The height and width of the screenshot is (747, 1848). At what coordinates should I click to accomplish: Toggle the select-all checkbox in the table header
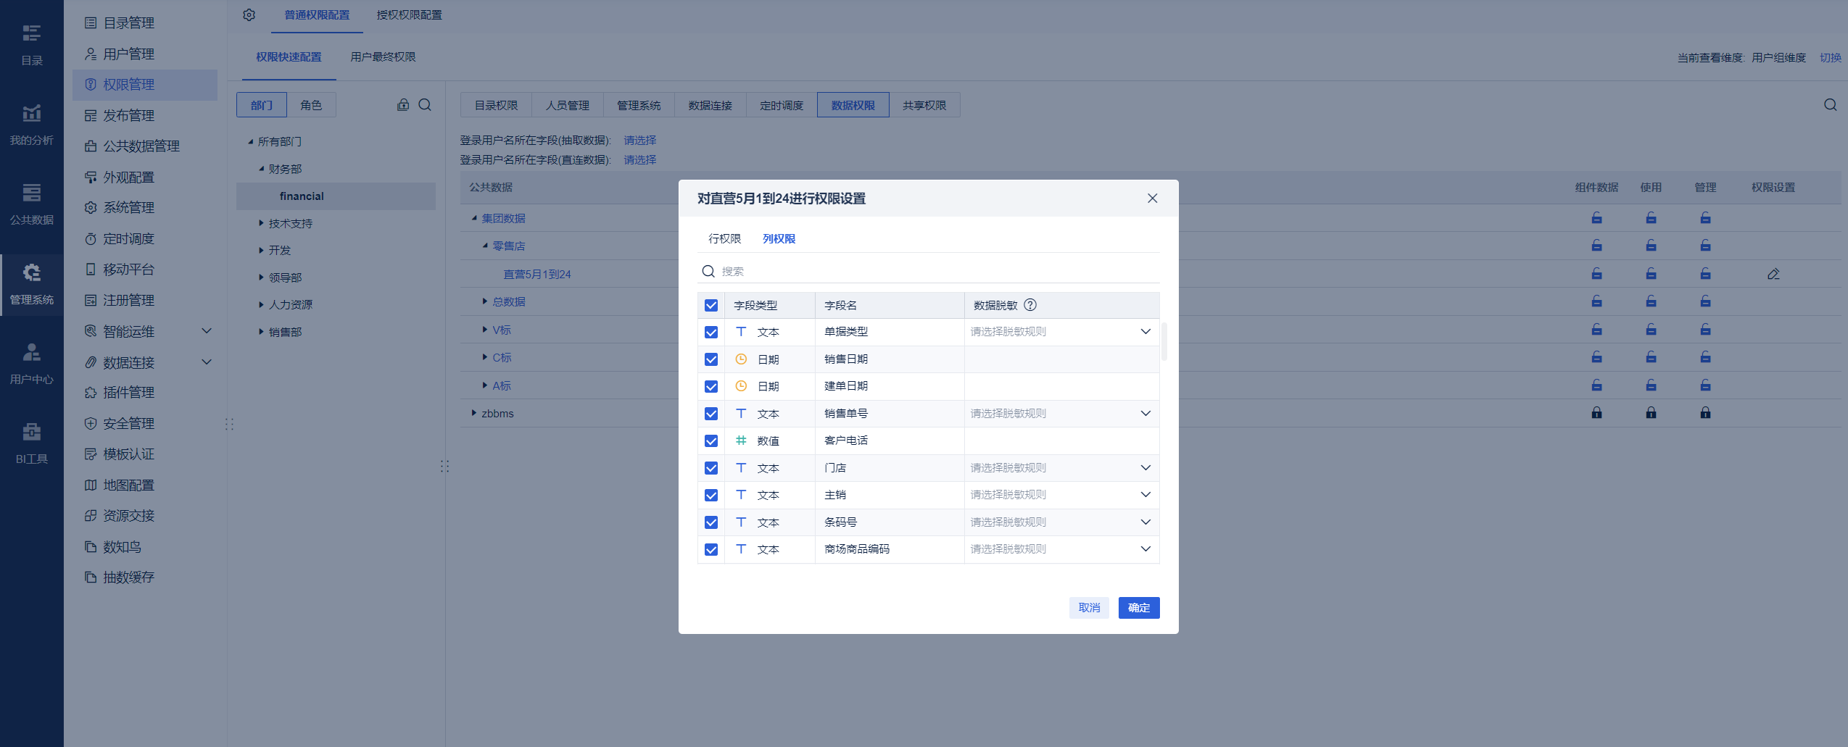[x=711, y=305]
